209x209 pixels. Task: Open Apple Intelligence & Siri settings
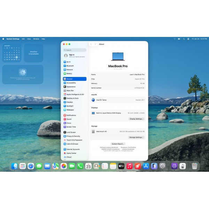[x=75, y=94]
